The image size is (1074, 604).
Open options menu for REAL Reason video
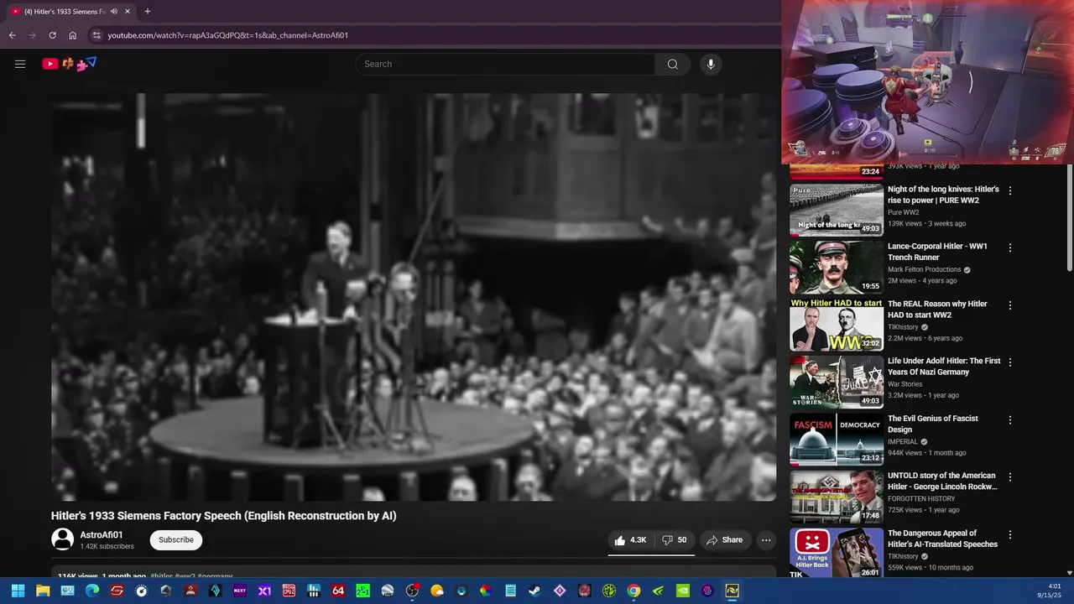click(x=1010, y=305)
